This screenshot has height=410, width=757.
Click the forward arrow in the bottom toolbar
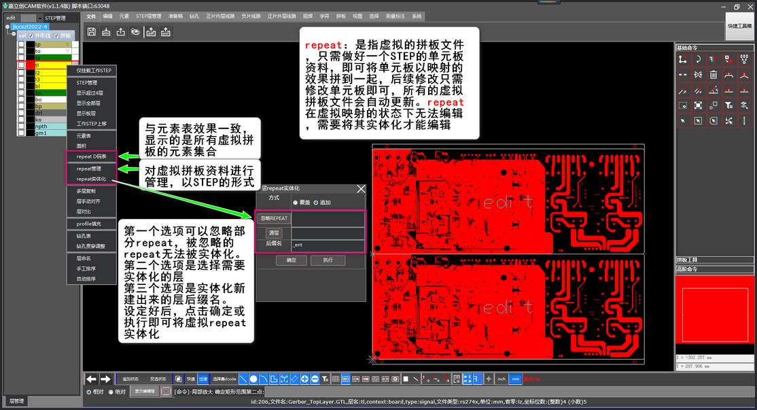click(x=105, y=379)
